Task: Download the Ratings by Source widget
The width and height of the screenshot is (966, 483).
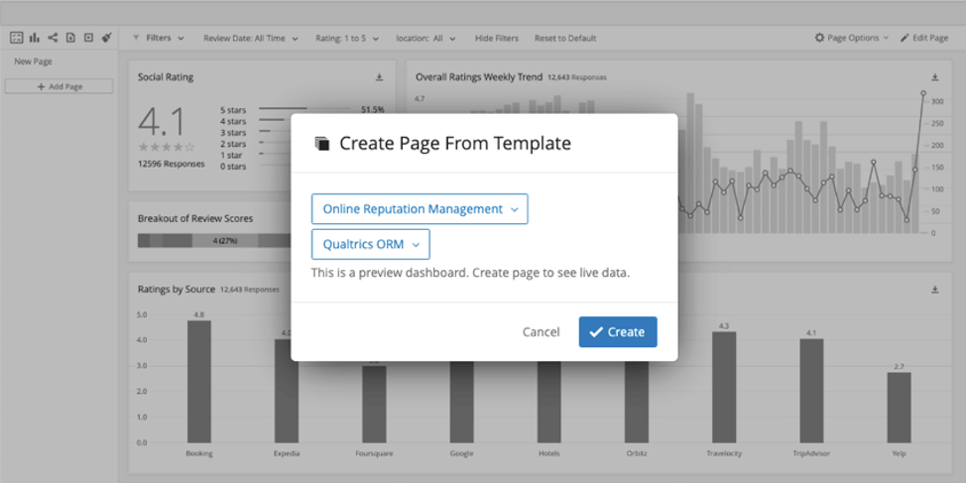Action: point(934,290)
